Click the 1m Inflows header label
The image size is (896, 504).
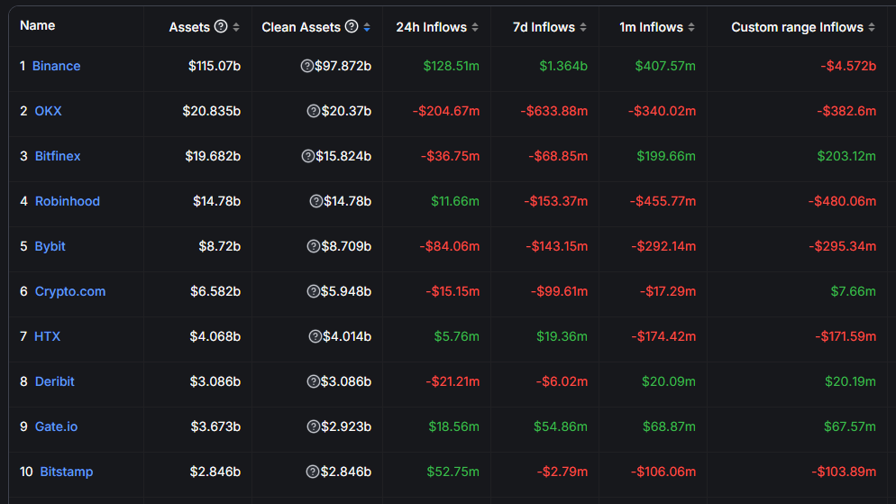pyautogui.click(x=652, y=27)
